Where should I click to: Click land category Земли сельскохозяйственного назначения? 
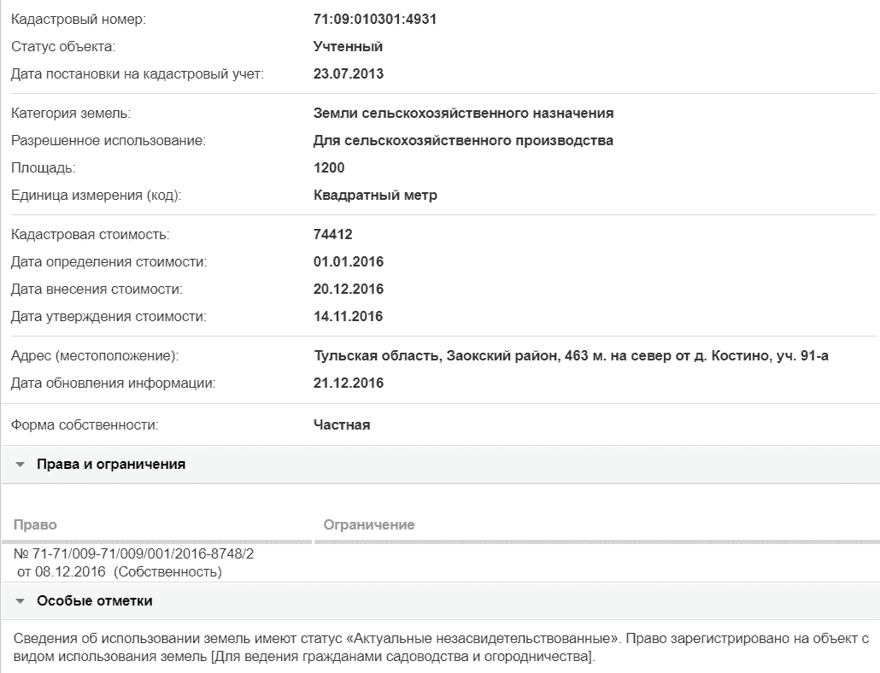[x=464, y=114]
